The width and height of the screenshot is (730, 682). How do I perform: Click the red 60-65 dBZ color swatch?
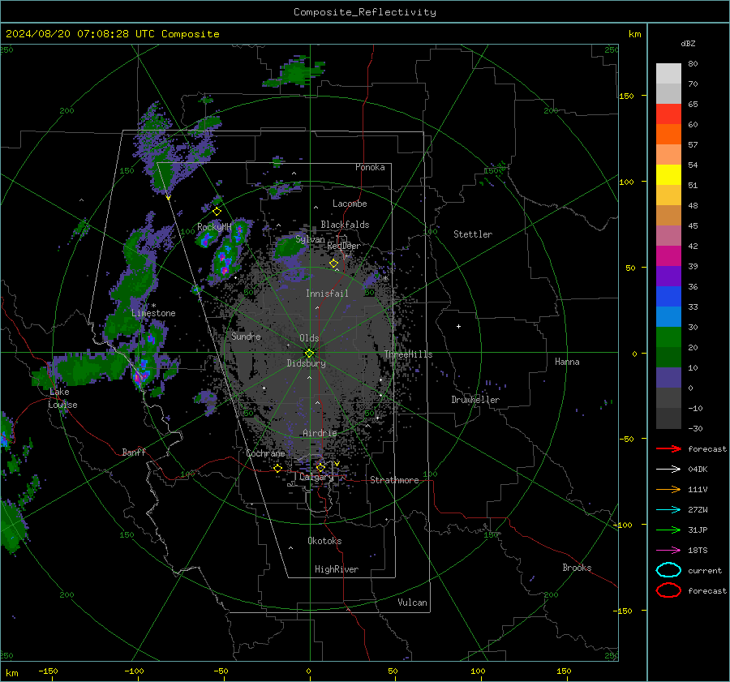coord(668,114)
